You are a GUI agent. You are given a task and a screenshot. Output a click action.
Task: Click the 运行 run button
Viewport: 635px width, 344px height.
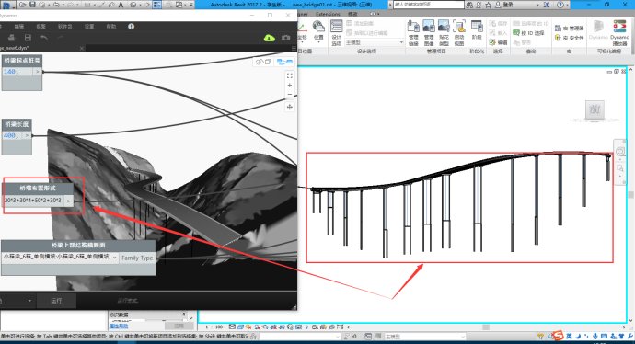[x=56, y=301]
